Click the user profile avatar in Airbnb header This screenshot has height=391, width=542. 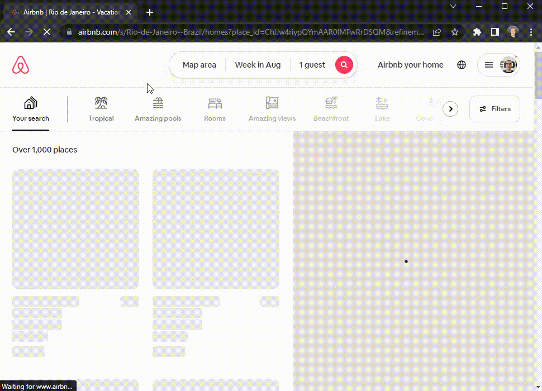[508, 65]
